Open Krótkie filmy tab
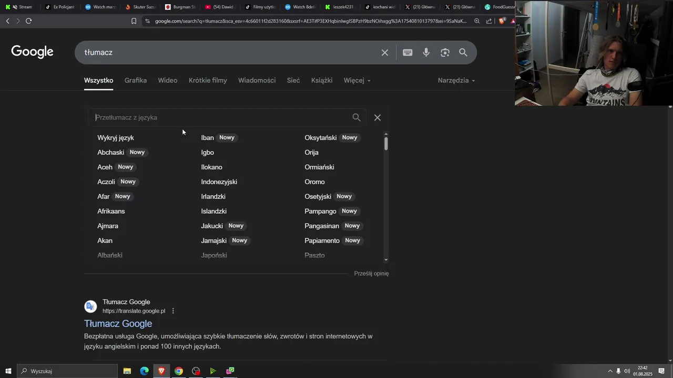Viewport: 673px width, 378px height. [x=208, y=80]
